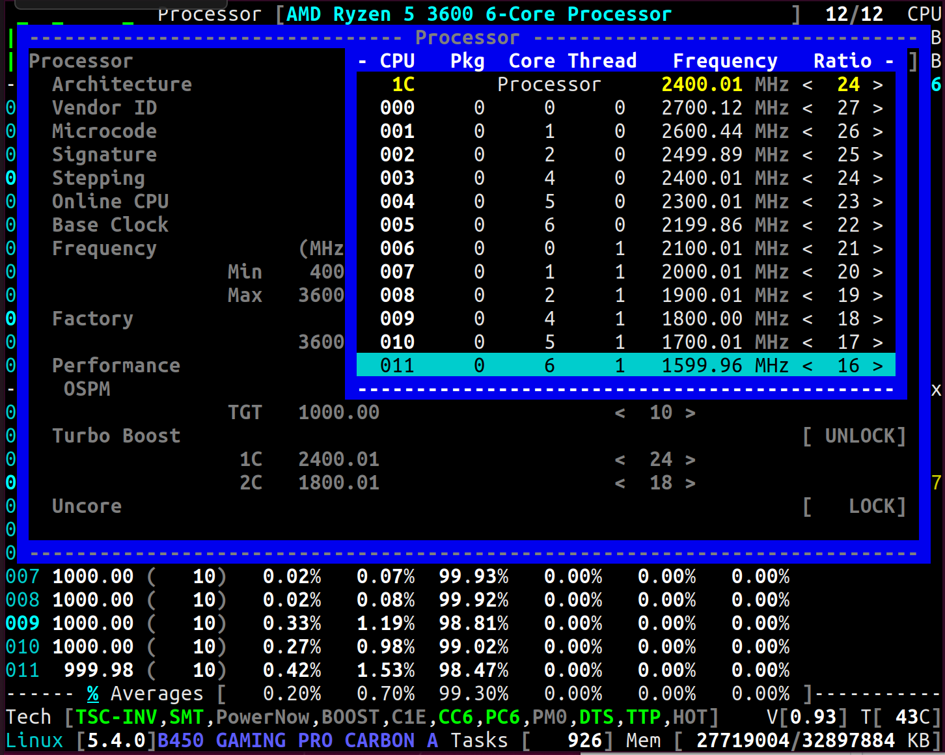Click the Uncore LOCK indicator
Viewport: 945px width, 755px height.
[855, 506]
